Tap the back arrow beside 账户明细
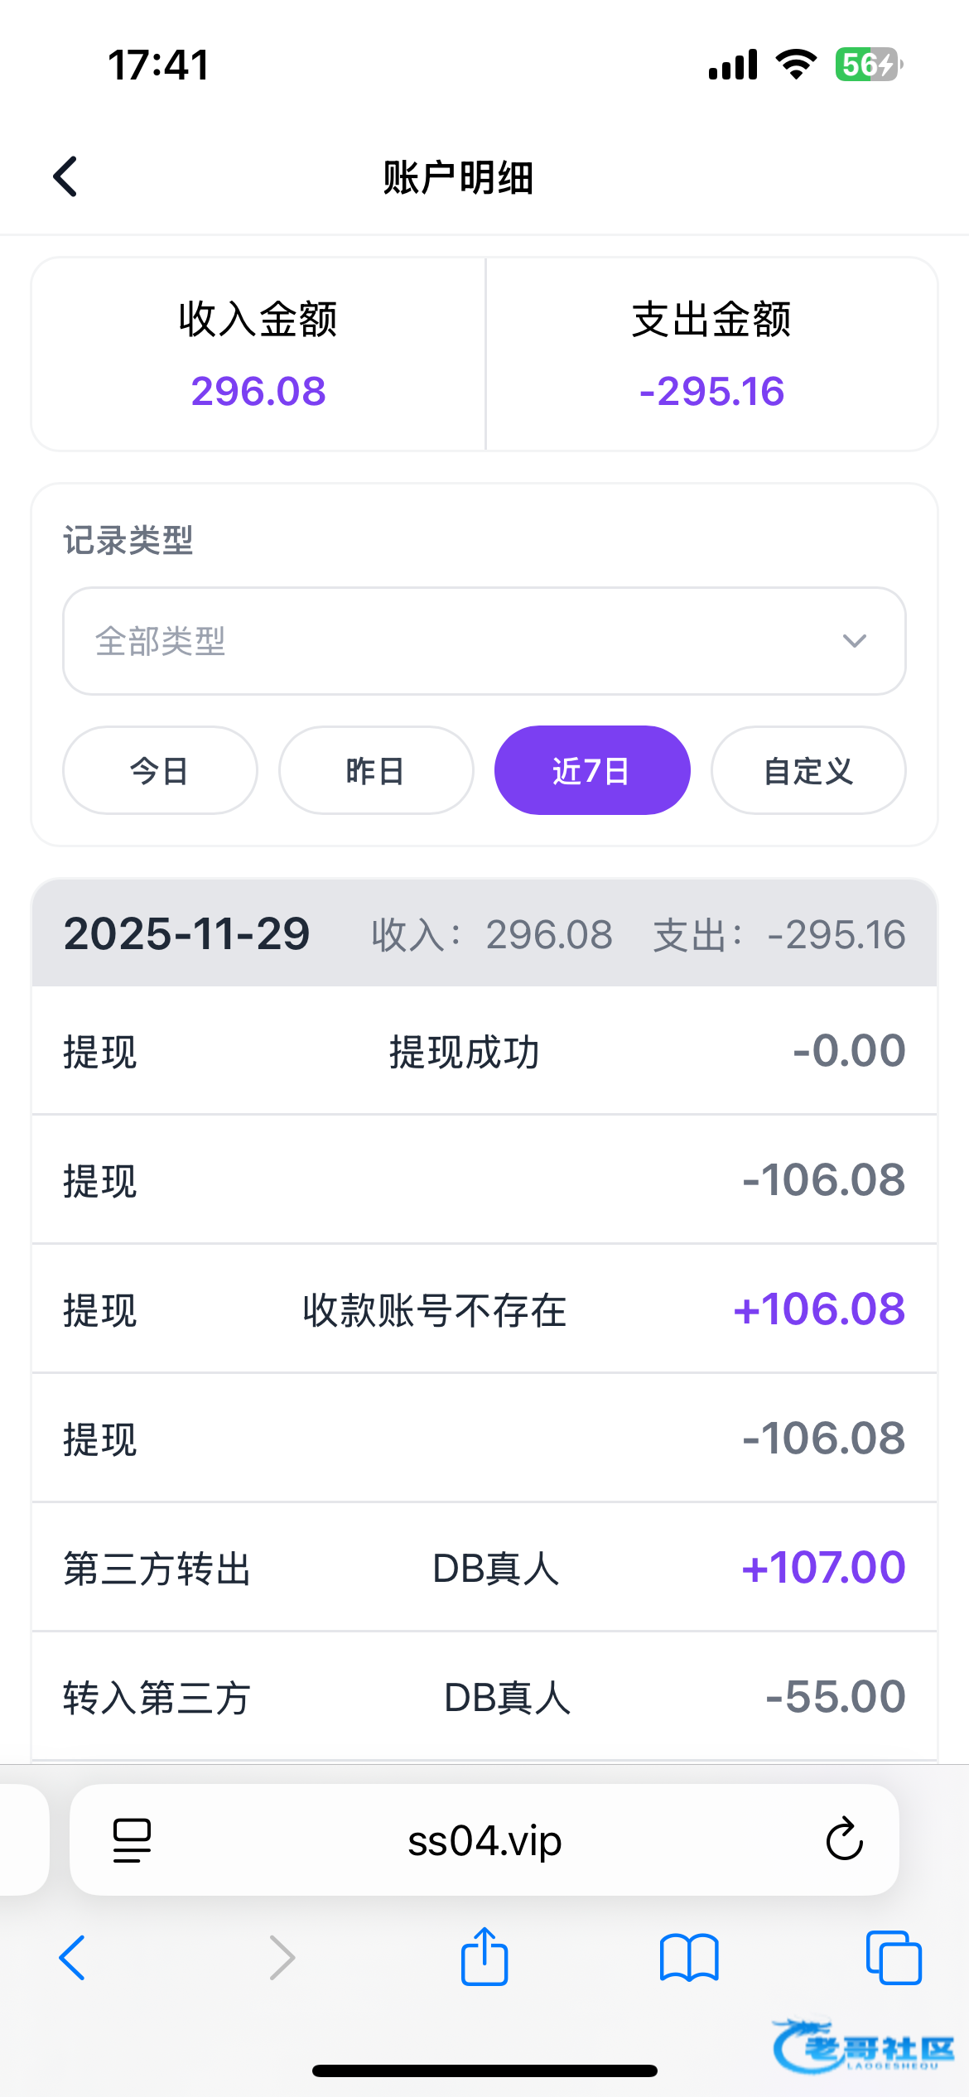 click(x=65, y=176)
